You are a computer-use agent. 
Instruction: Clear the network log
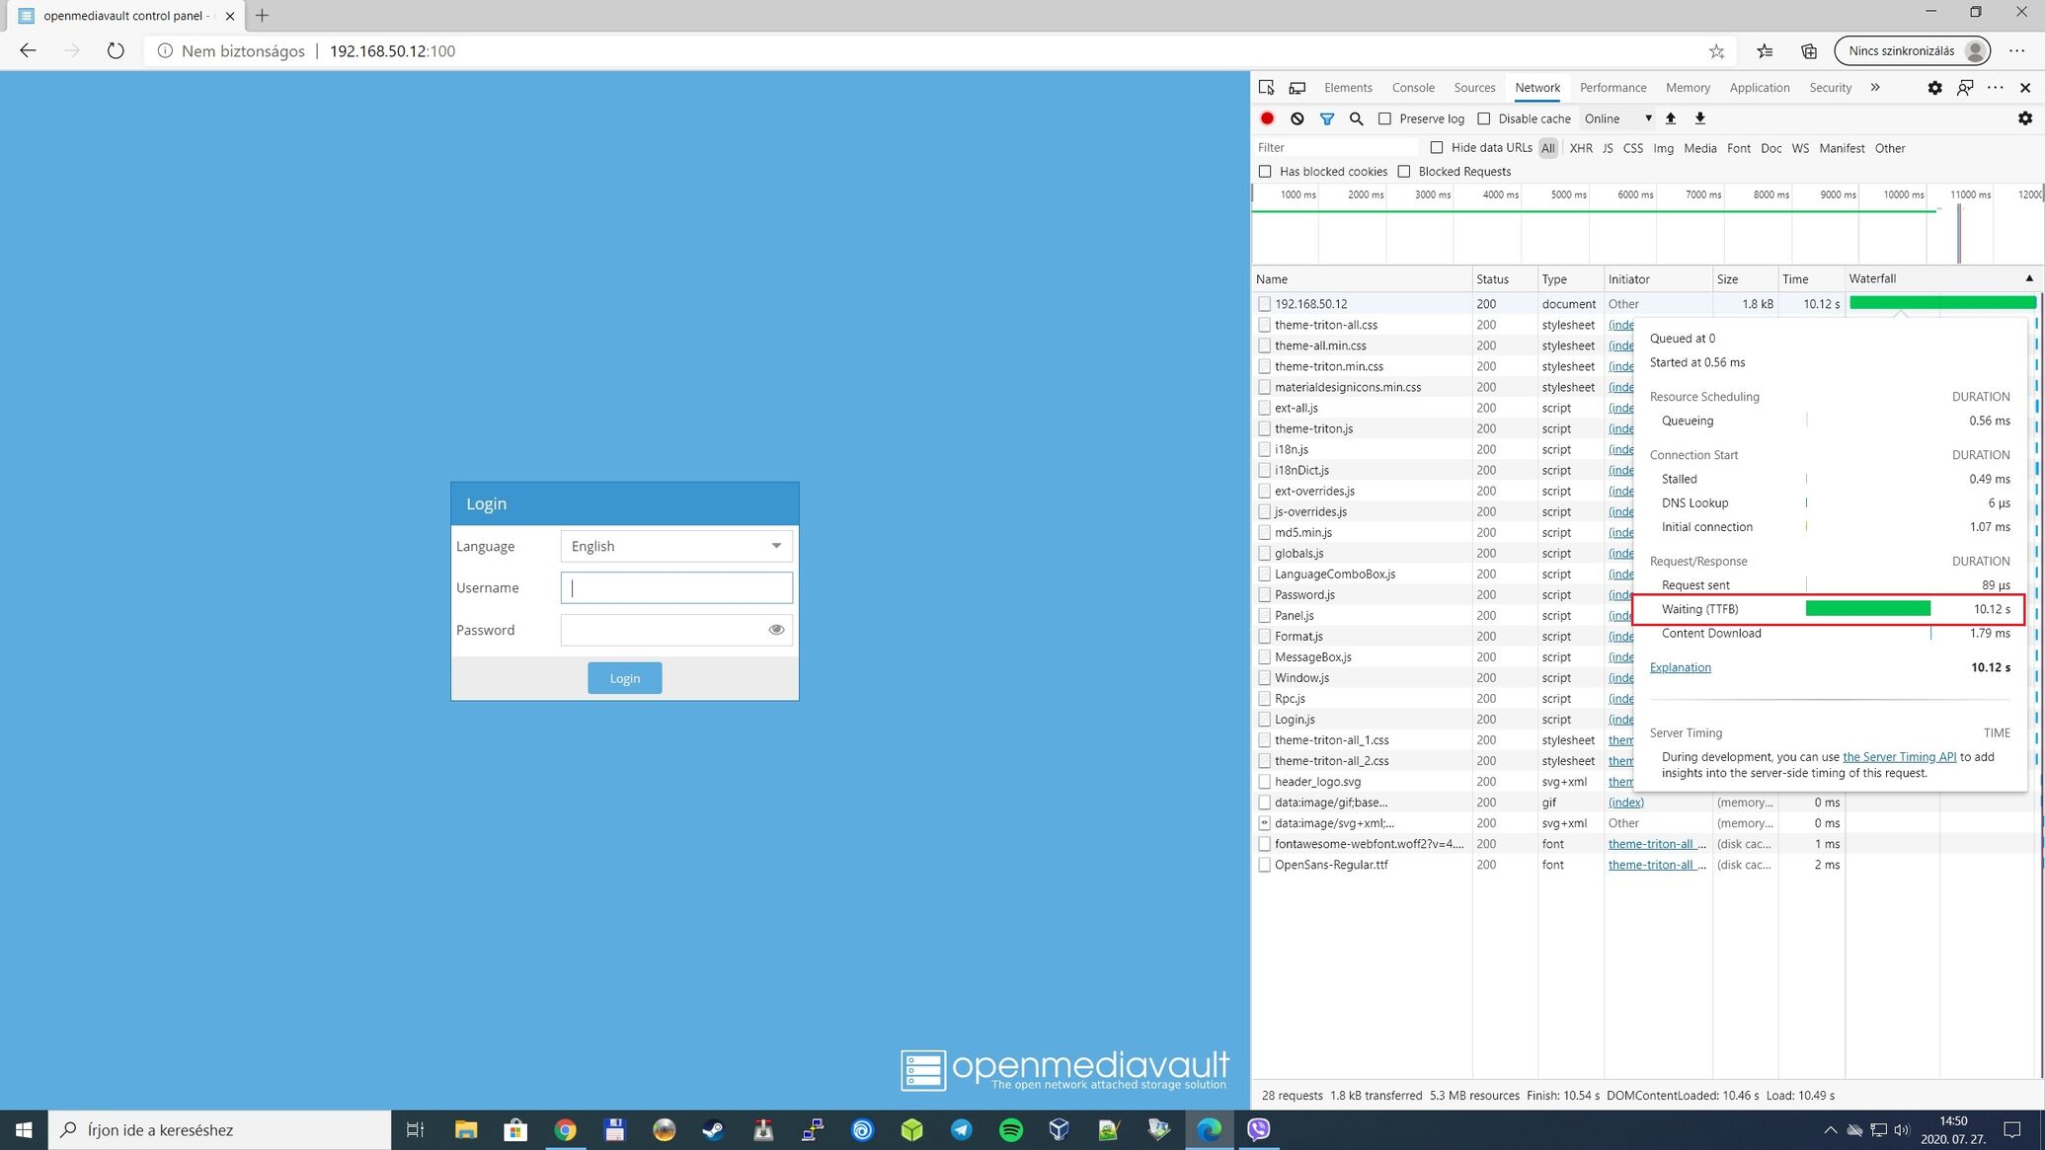[1297, 118]
